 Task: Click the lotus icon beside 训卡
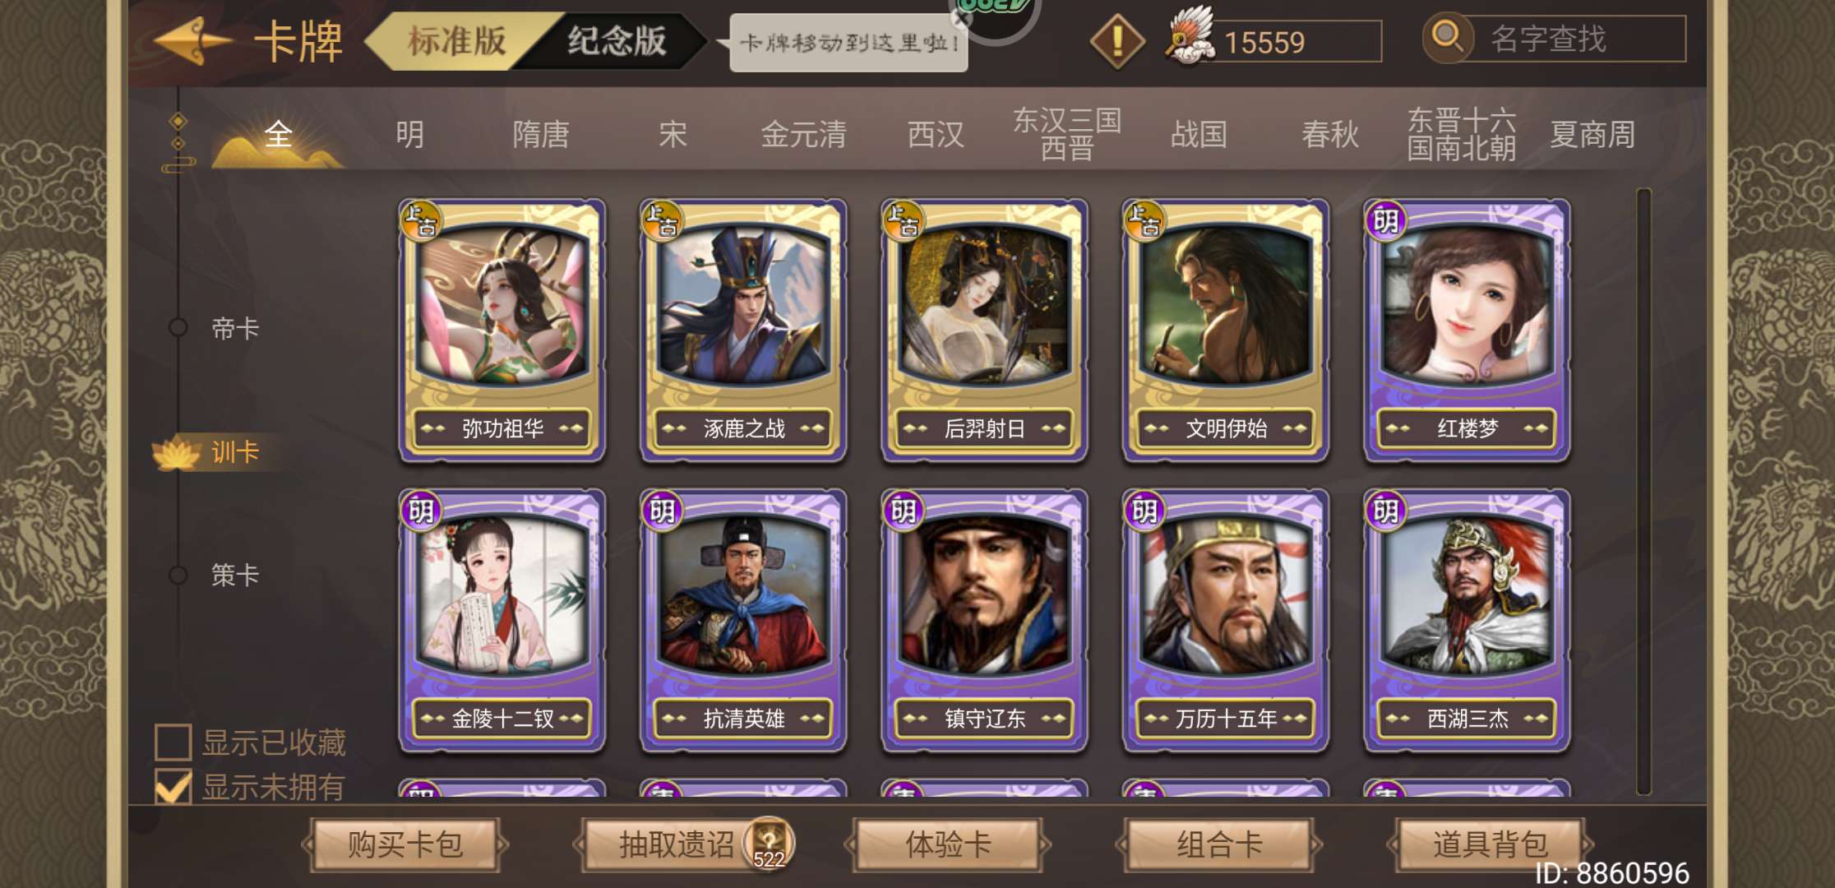tap(178, 451)
